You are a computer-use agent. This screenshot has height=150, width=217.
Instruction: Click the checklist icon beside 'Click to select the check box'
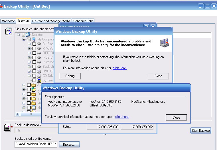click(9, 31)
